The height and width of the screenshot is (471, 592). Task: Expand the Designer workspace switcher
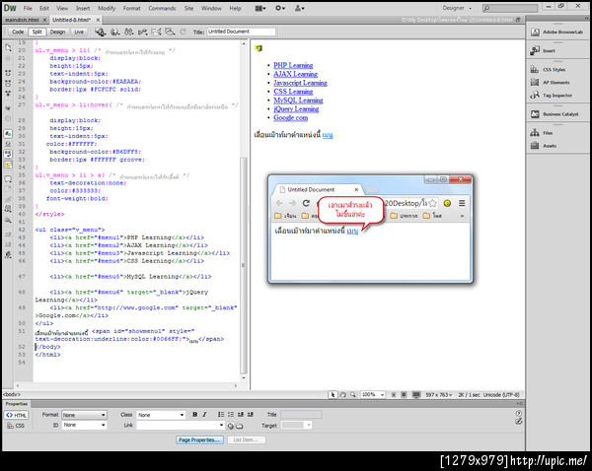pyautogui.click(x=462, y=8)
